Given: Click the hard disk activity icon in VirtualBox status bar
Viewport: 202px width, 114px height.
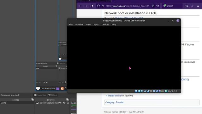Looking at the screenshot, I should pyautogui.click(x=136, y=91).
